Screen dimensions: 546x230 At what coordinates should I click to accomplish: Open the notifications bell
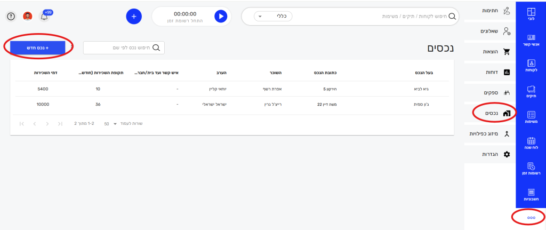[x=44, y=17]
